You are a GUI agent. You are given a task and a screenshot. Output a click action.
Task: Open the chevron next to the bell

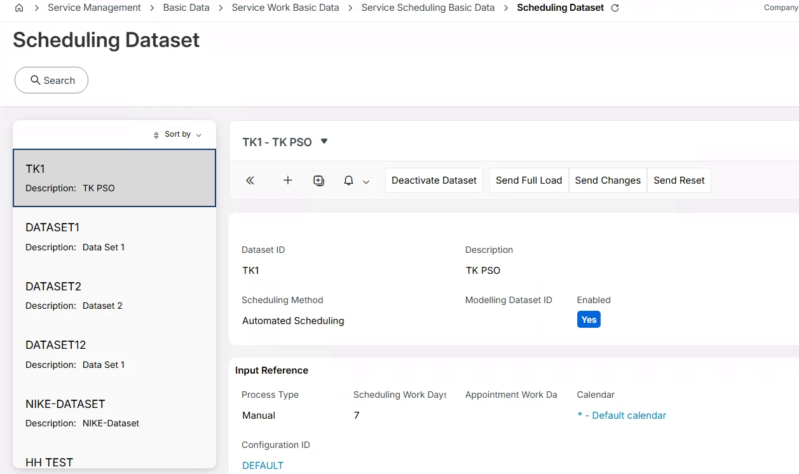tap(366, 182)
